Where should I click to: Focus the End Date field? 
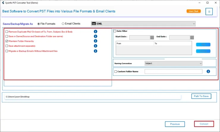(x=180, y=37)
